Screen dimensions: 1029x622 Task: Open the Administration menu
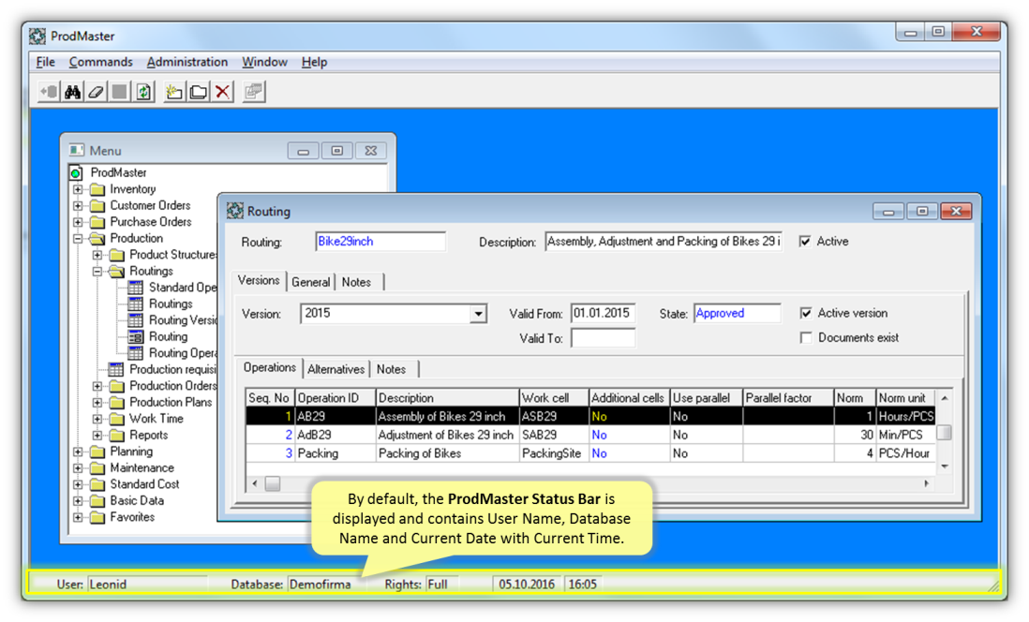(x=187, y=62)
